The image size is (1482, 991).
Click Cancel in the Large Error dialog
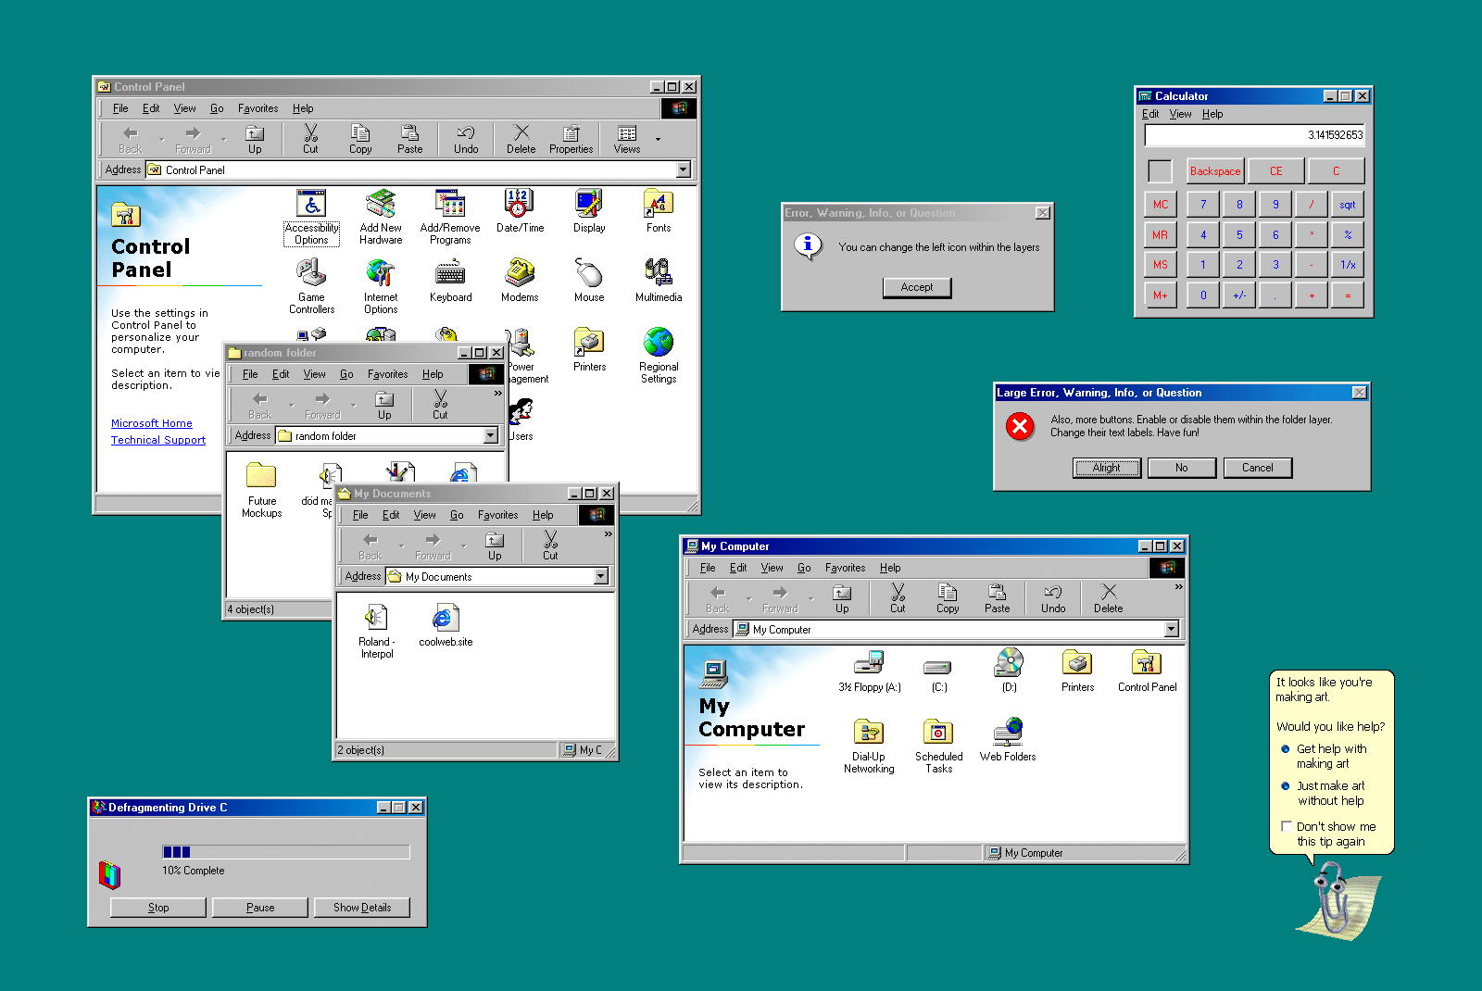pyautogui.click(x=1257, y=468)
